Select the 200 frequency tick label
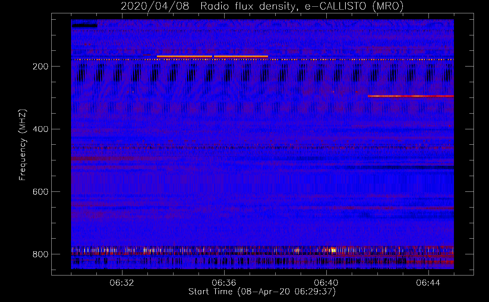 tap(40, 66)
